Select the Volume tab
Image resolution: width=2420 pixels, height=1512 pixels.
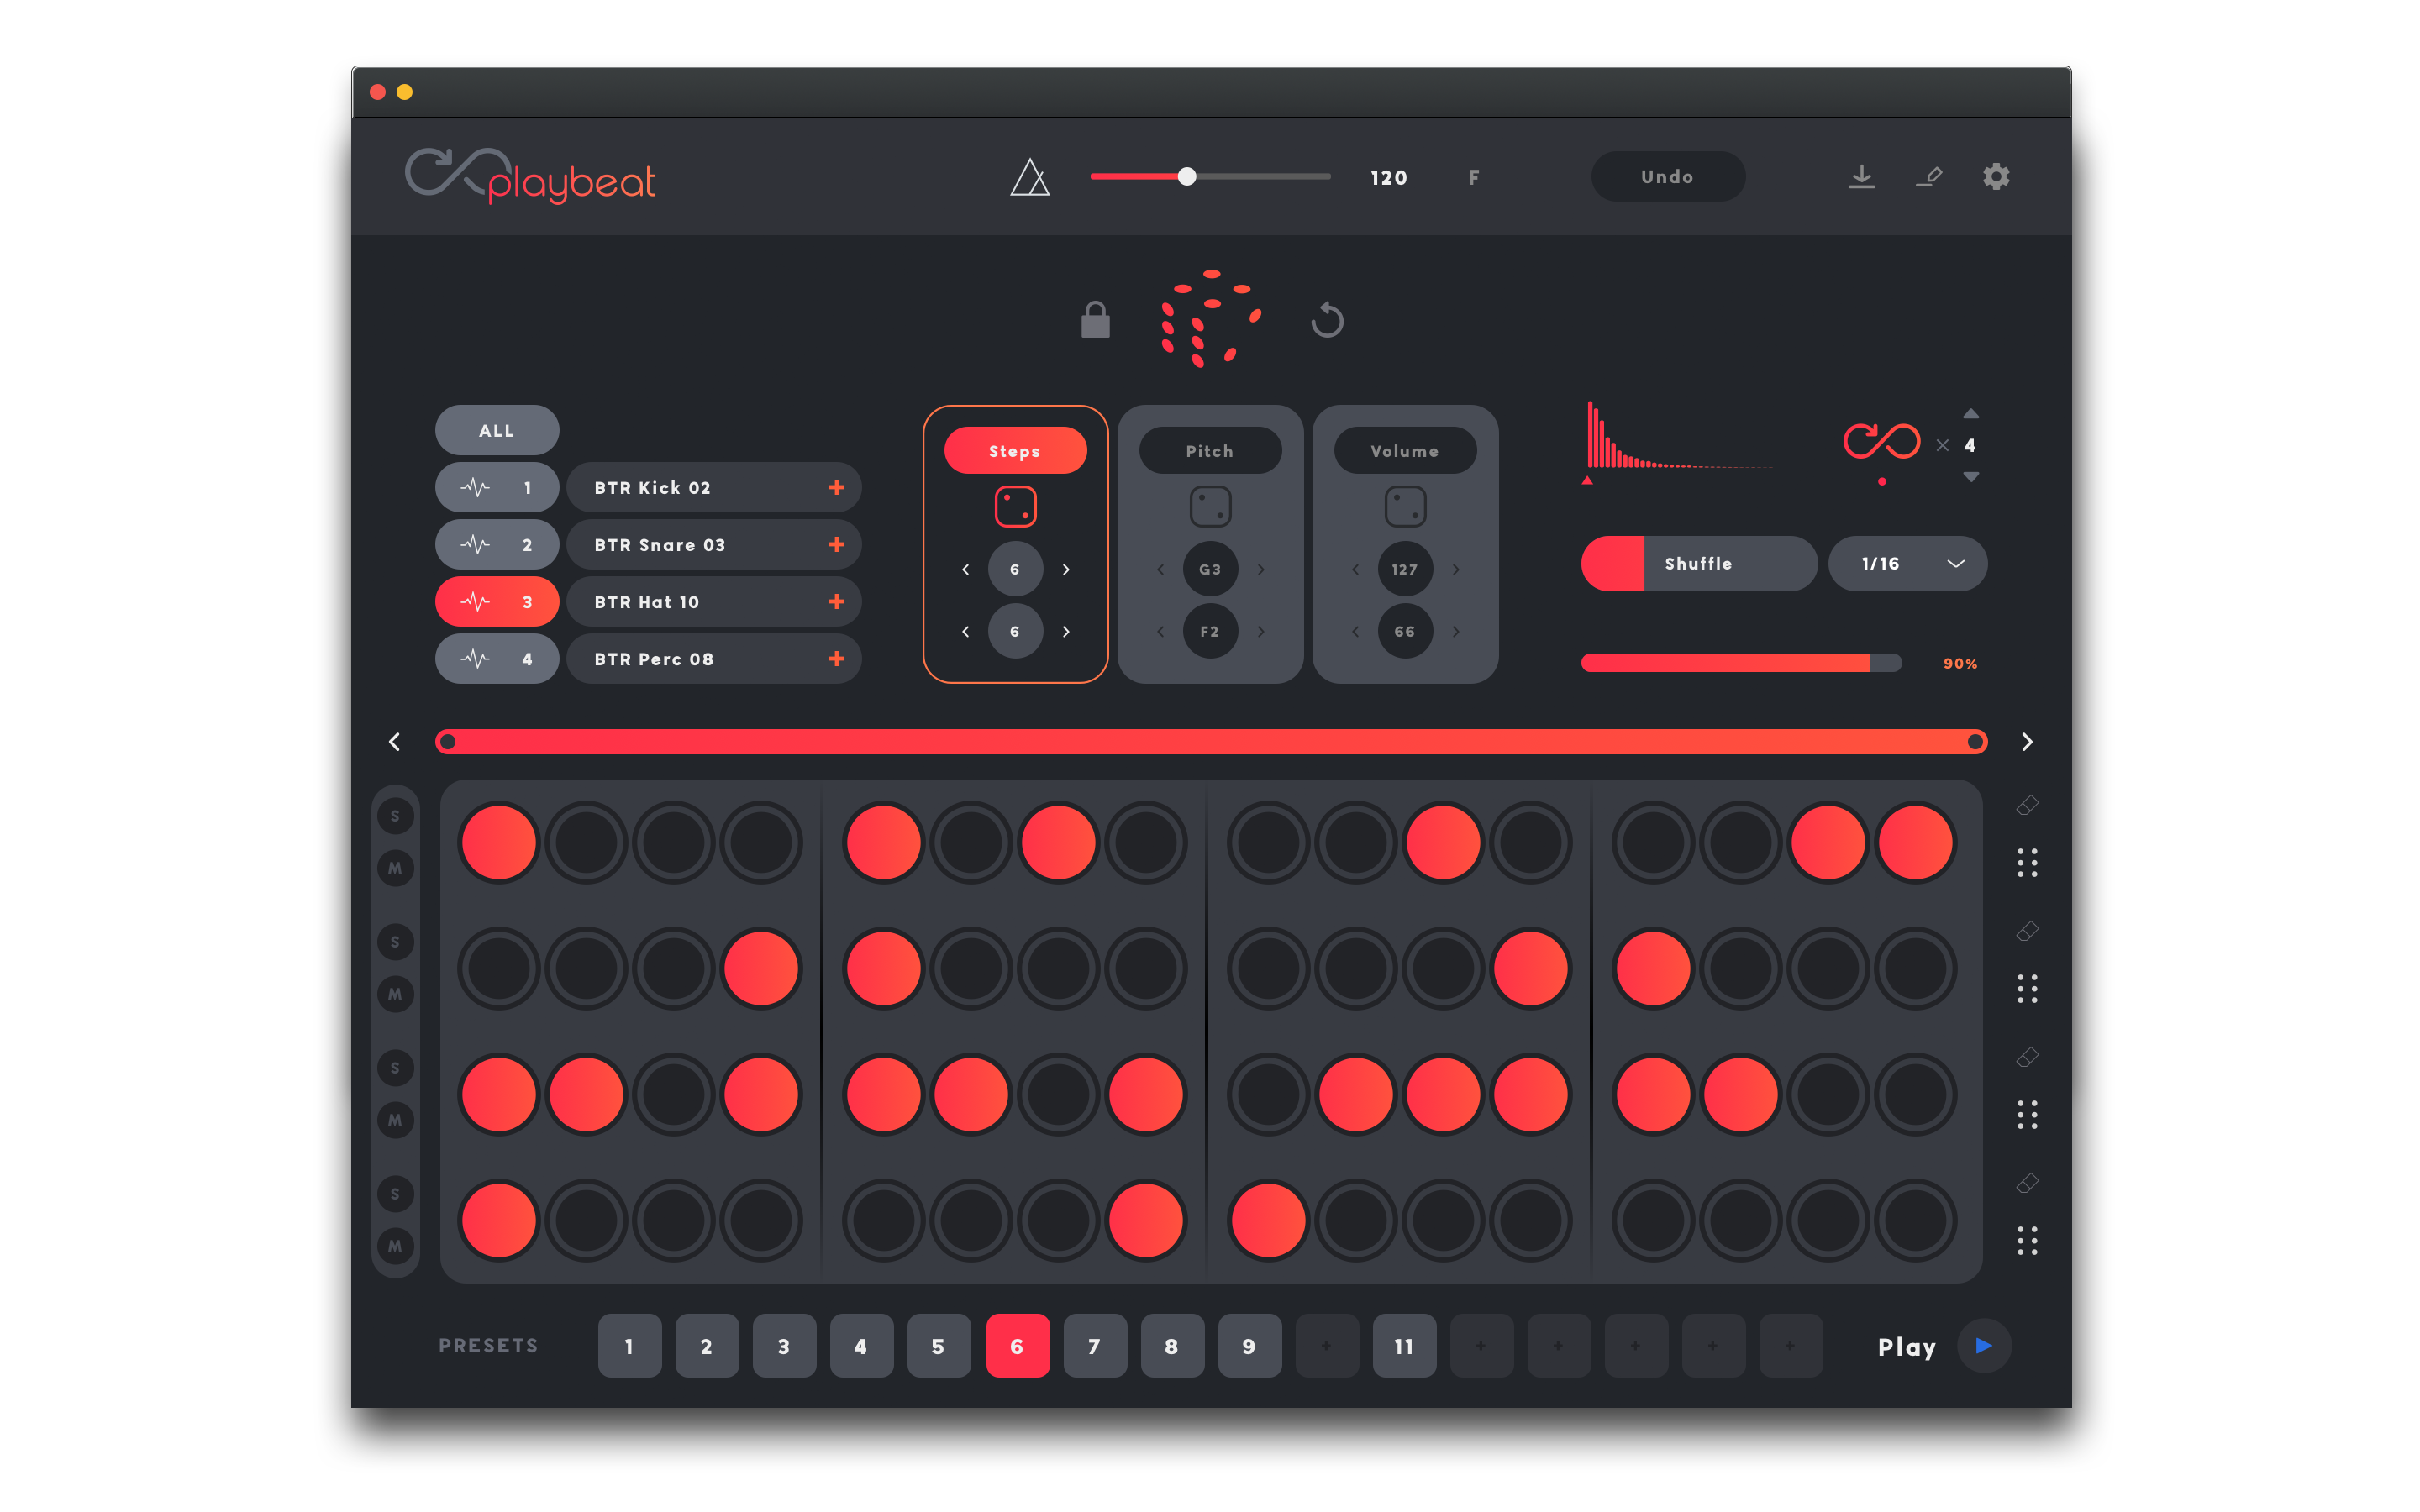(1405, 451)
